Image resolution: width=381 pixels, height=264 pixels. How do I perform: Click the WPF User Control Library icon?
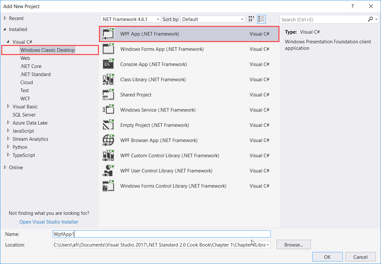tap(108, 170)
